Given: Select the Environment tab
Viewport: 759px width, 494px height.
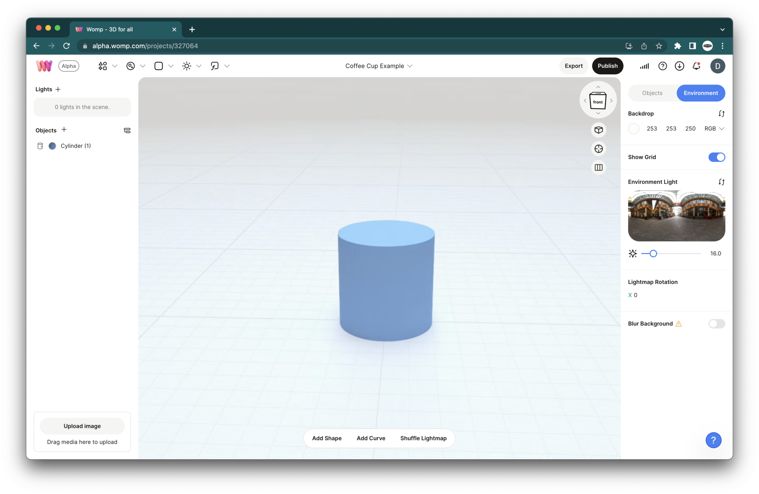Looking at the screenshot, I should tap(701, 93).
